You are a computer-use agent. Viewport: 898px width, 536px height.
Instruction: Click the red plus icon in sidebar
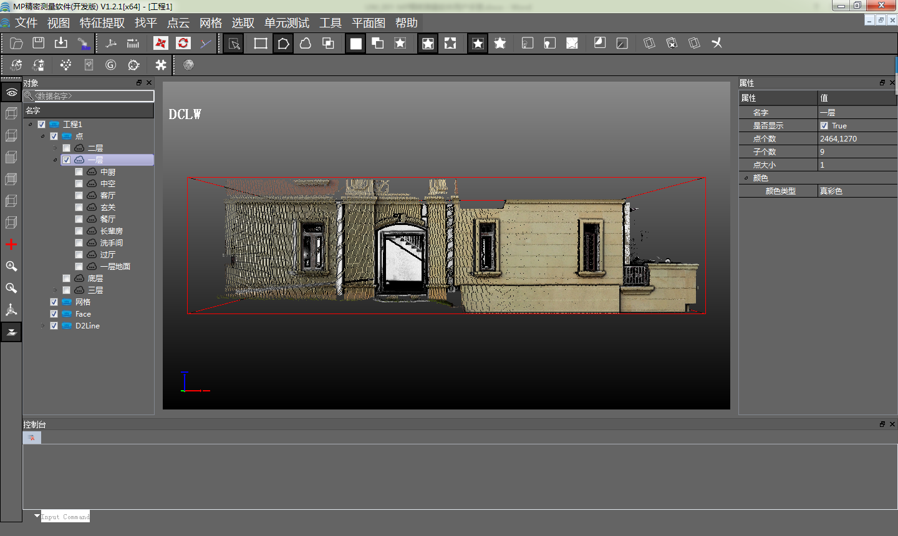tap(11, 244)
